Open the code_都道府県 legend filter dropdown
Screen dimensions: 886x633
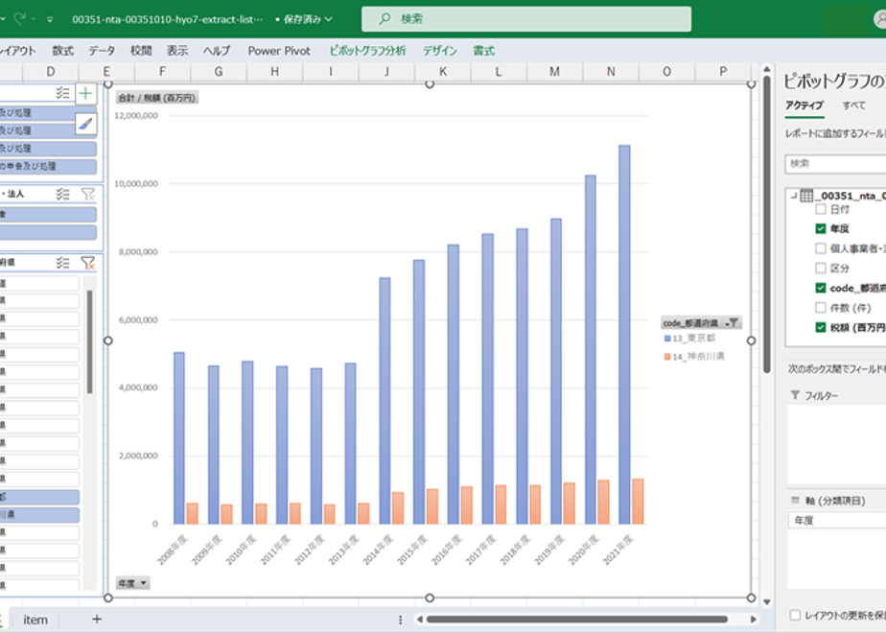click(x=732, y=322)
